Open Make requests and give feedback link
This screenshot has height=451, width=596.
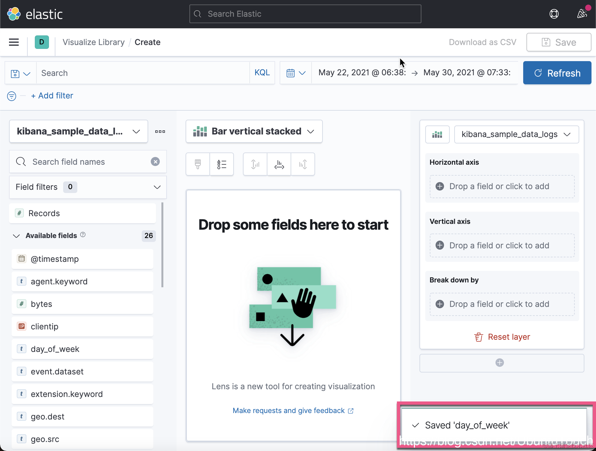tap(293, 411)
